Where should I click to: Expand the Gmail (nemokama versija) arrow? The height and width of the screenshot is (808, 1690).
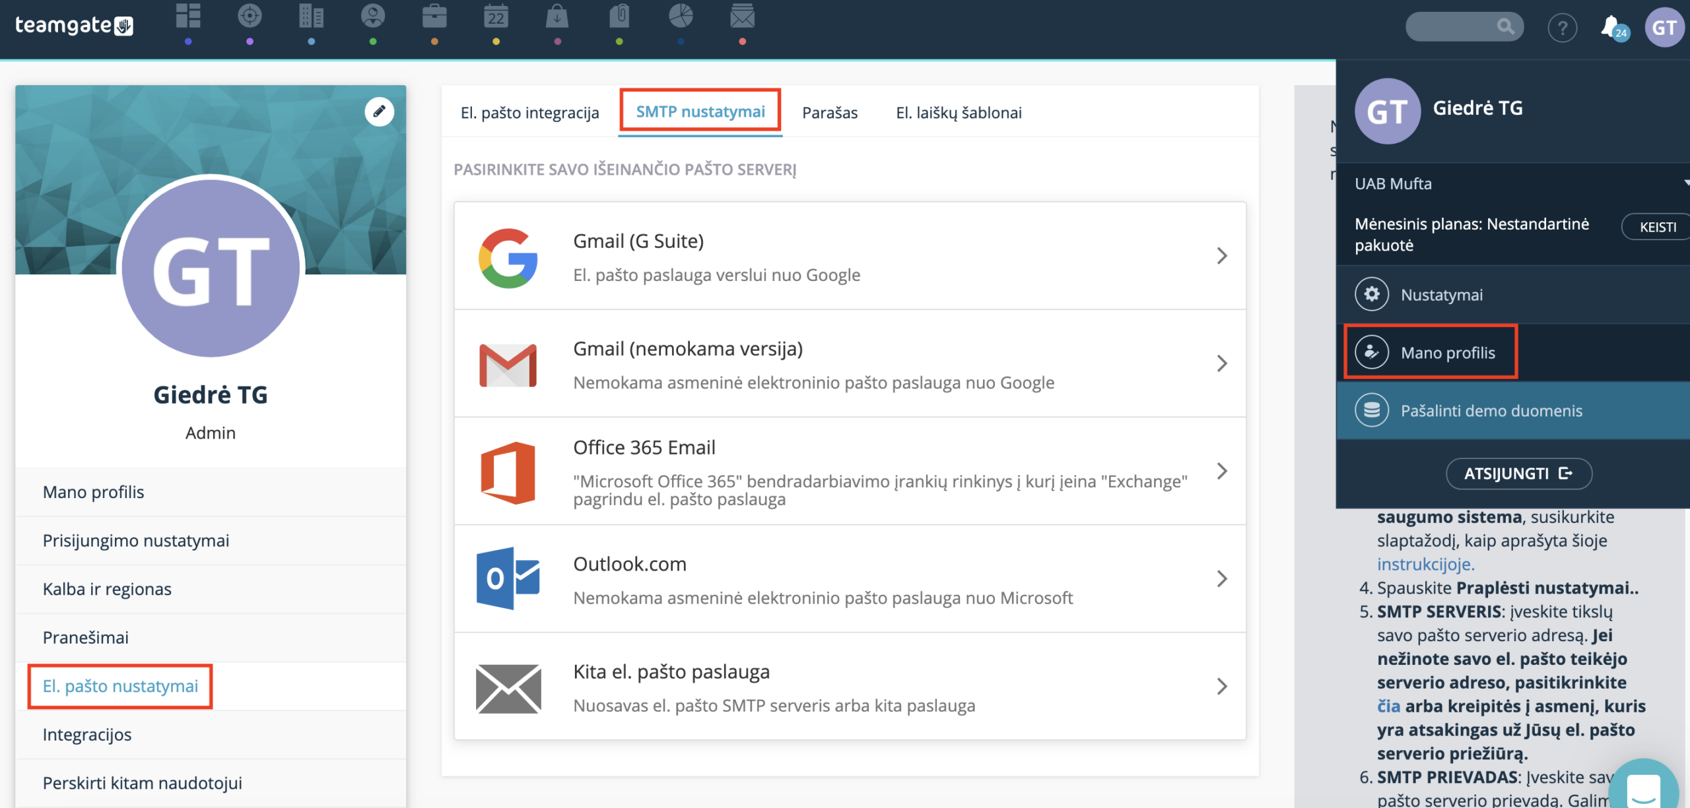pos(1222,363)
